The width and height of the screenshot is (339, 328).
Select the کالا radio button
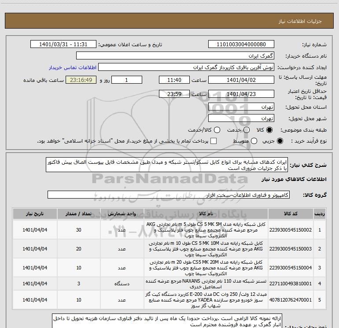(x=269, y=130)
